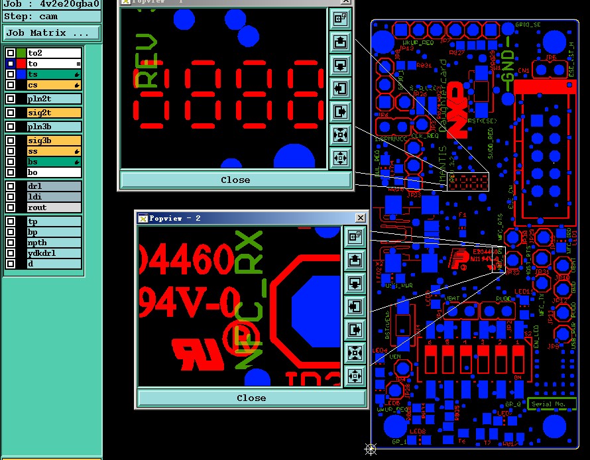Zoom in using Popview 1 inward-arrows icon
The height and width of the screenshot is (460, 590).
pos(340,135)
